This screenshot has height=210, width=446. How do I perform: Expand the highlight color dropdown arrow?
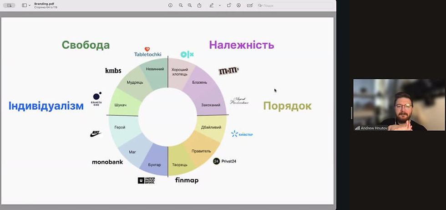pyautogui.click(x=219, y=5)
